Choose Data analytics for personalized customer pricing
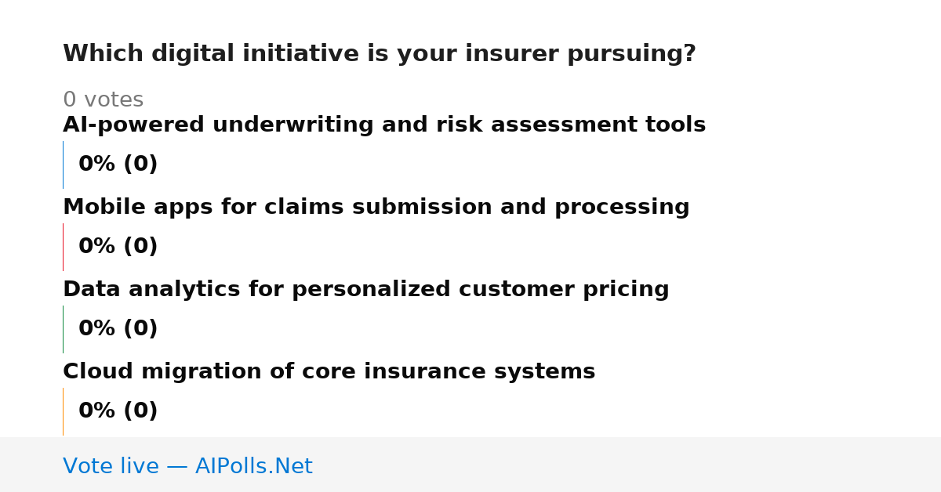The width and height of the screenshot is (941, 492). click(x=366, y=290)
